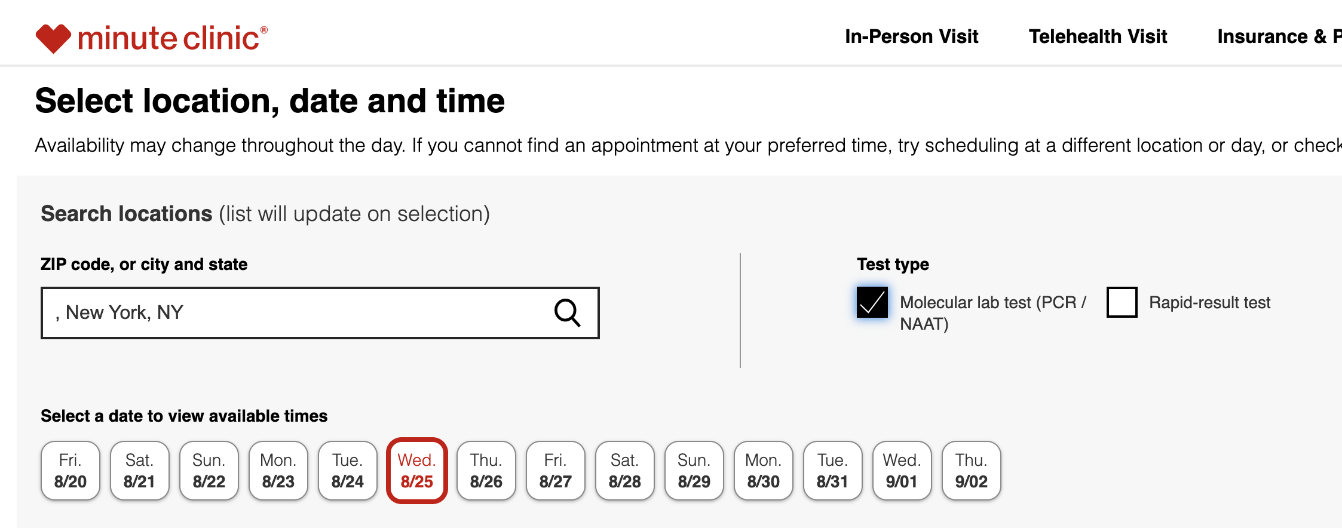Select Tue. 8/31 date
1342x528 pixels.
point(833,471)
